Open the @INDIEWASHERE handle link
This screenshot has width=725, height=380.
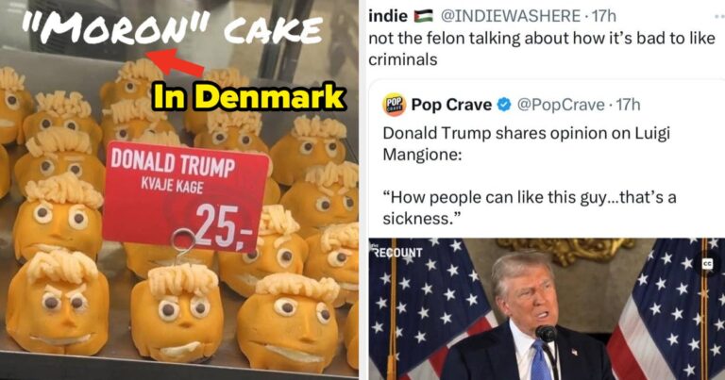[x=511, y=16]
